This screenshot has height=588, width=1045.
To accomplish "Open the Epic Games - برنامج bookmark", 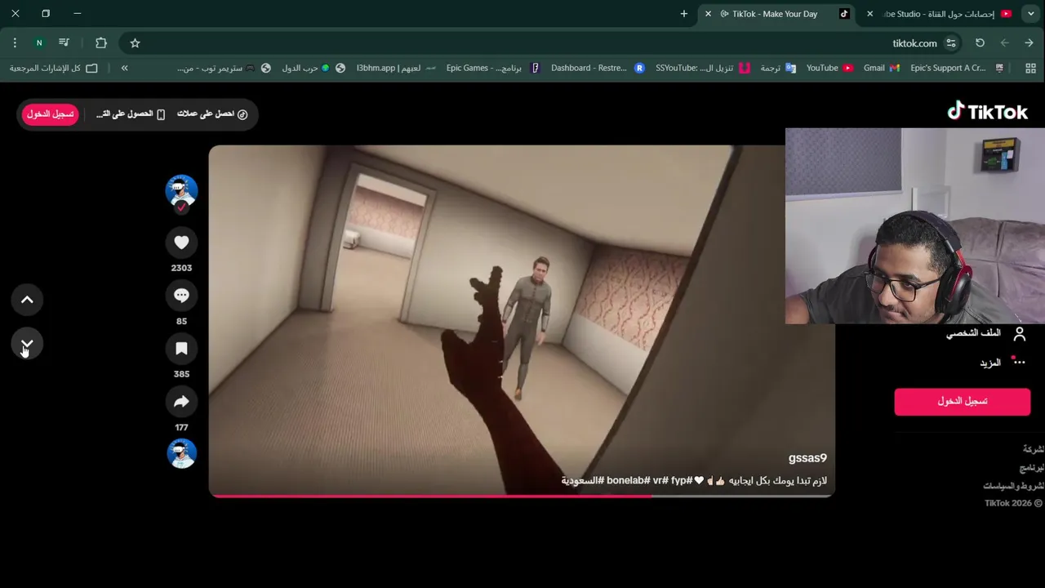I will click(x=493, y=69).
